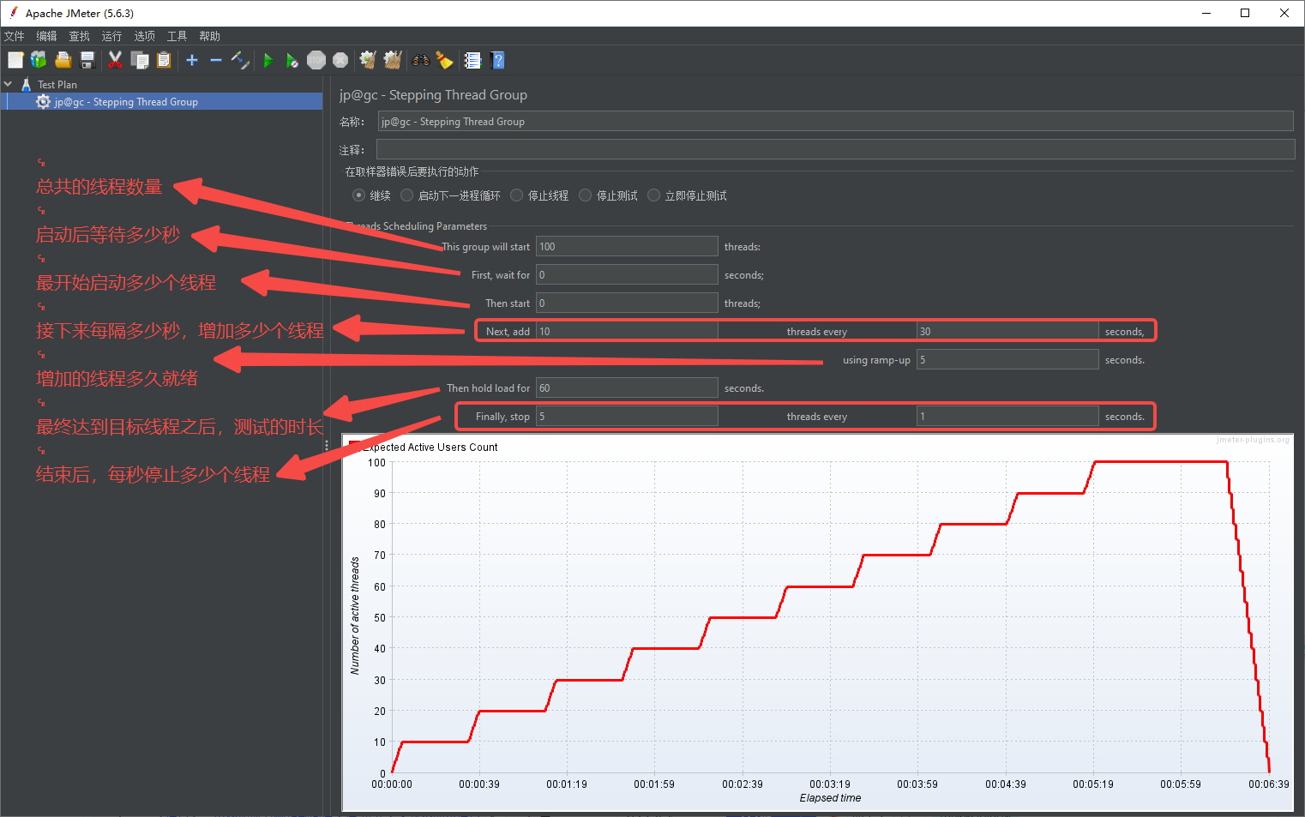Viewport: 1305px width, 817px height.
Task: Start the test with green arrow
Action: click(268, 60)
